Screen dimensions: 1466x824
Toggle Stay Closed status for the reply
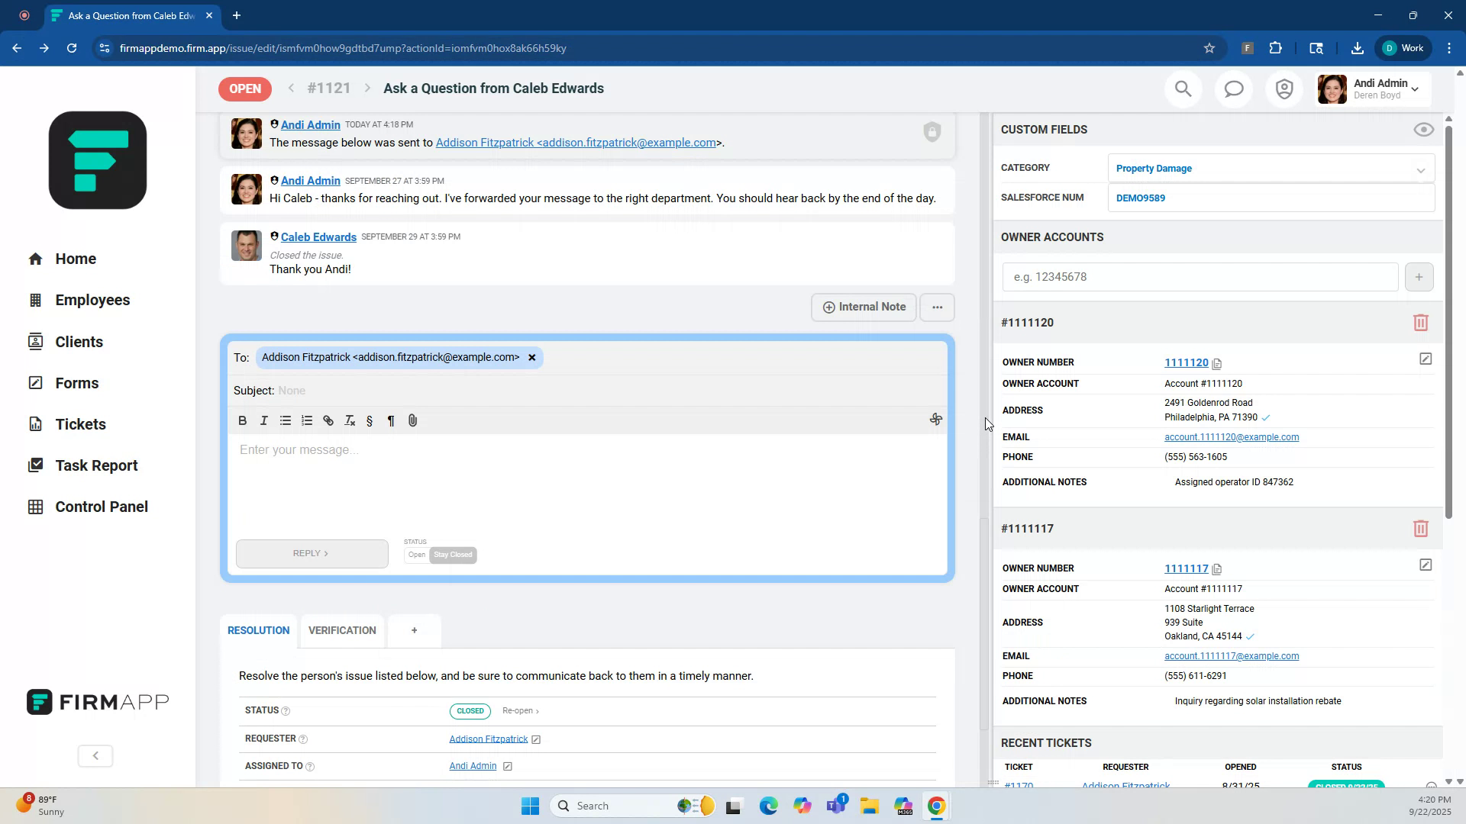(x=453, y=555)
